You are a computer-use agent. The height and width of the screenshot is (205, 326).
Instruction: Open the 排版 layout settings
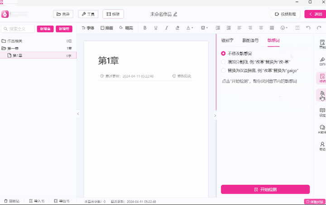[x=107, y=28]
